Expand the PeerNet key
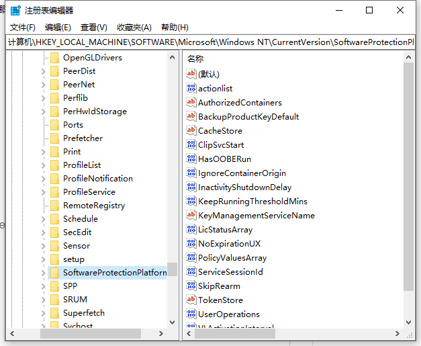Screen dimensions: 421x346 [x=44, y=85]
